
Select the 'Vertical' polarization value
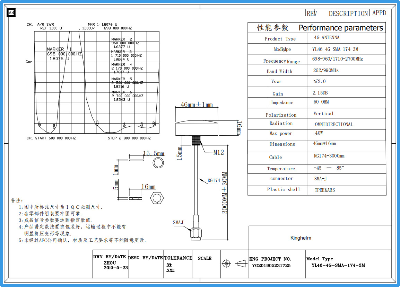point(323,114)
